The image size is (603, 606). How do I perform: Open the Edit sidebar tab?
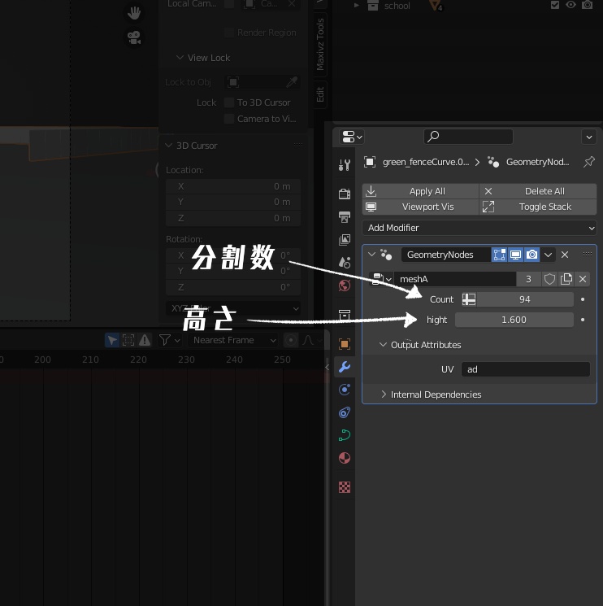(x=320, y=94)
